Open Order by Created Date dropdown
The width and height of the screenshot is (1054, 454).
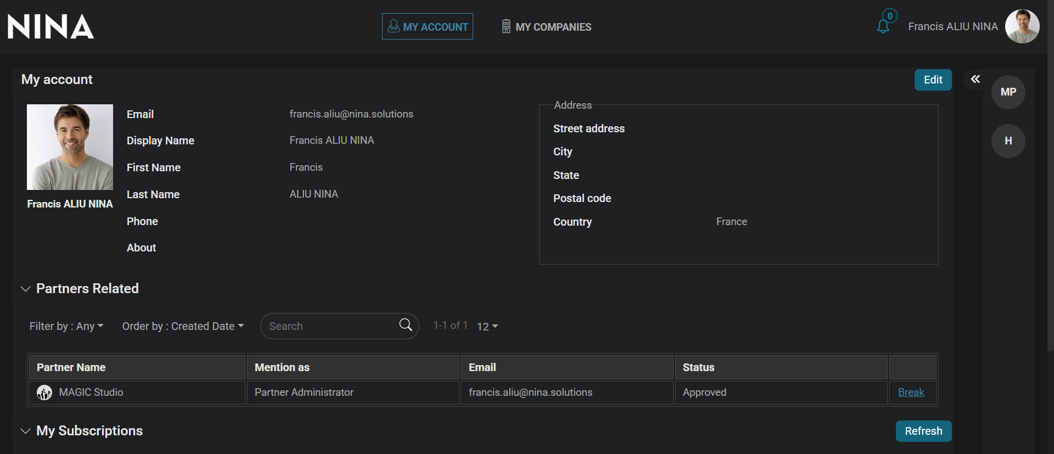click(183, 326)
